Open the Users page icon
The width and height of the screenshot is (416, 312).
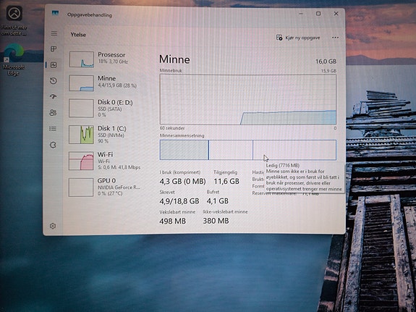53,113
